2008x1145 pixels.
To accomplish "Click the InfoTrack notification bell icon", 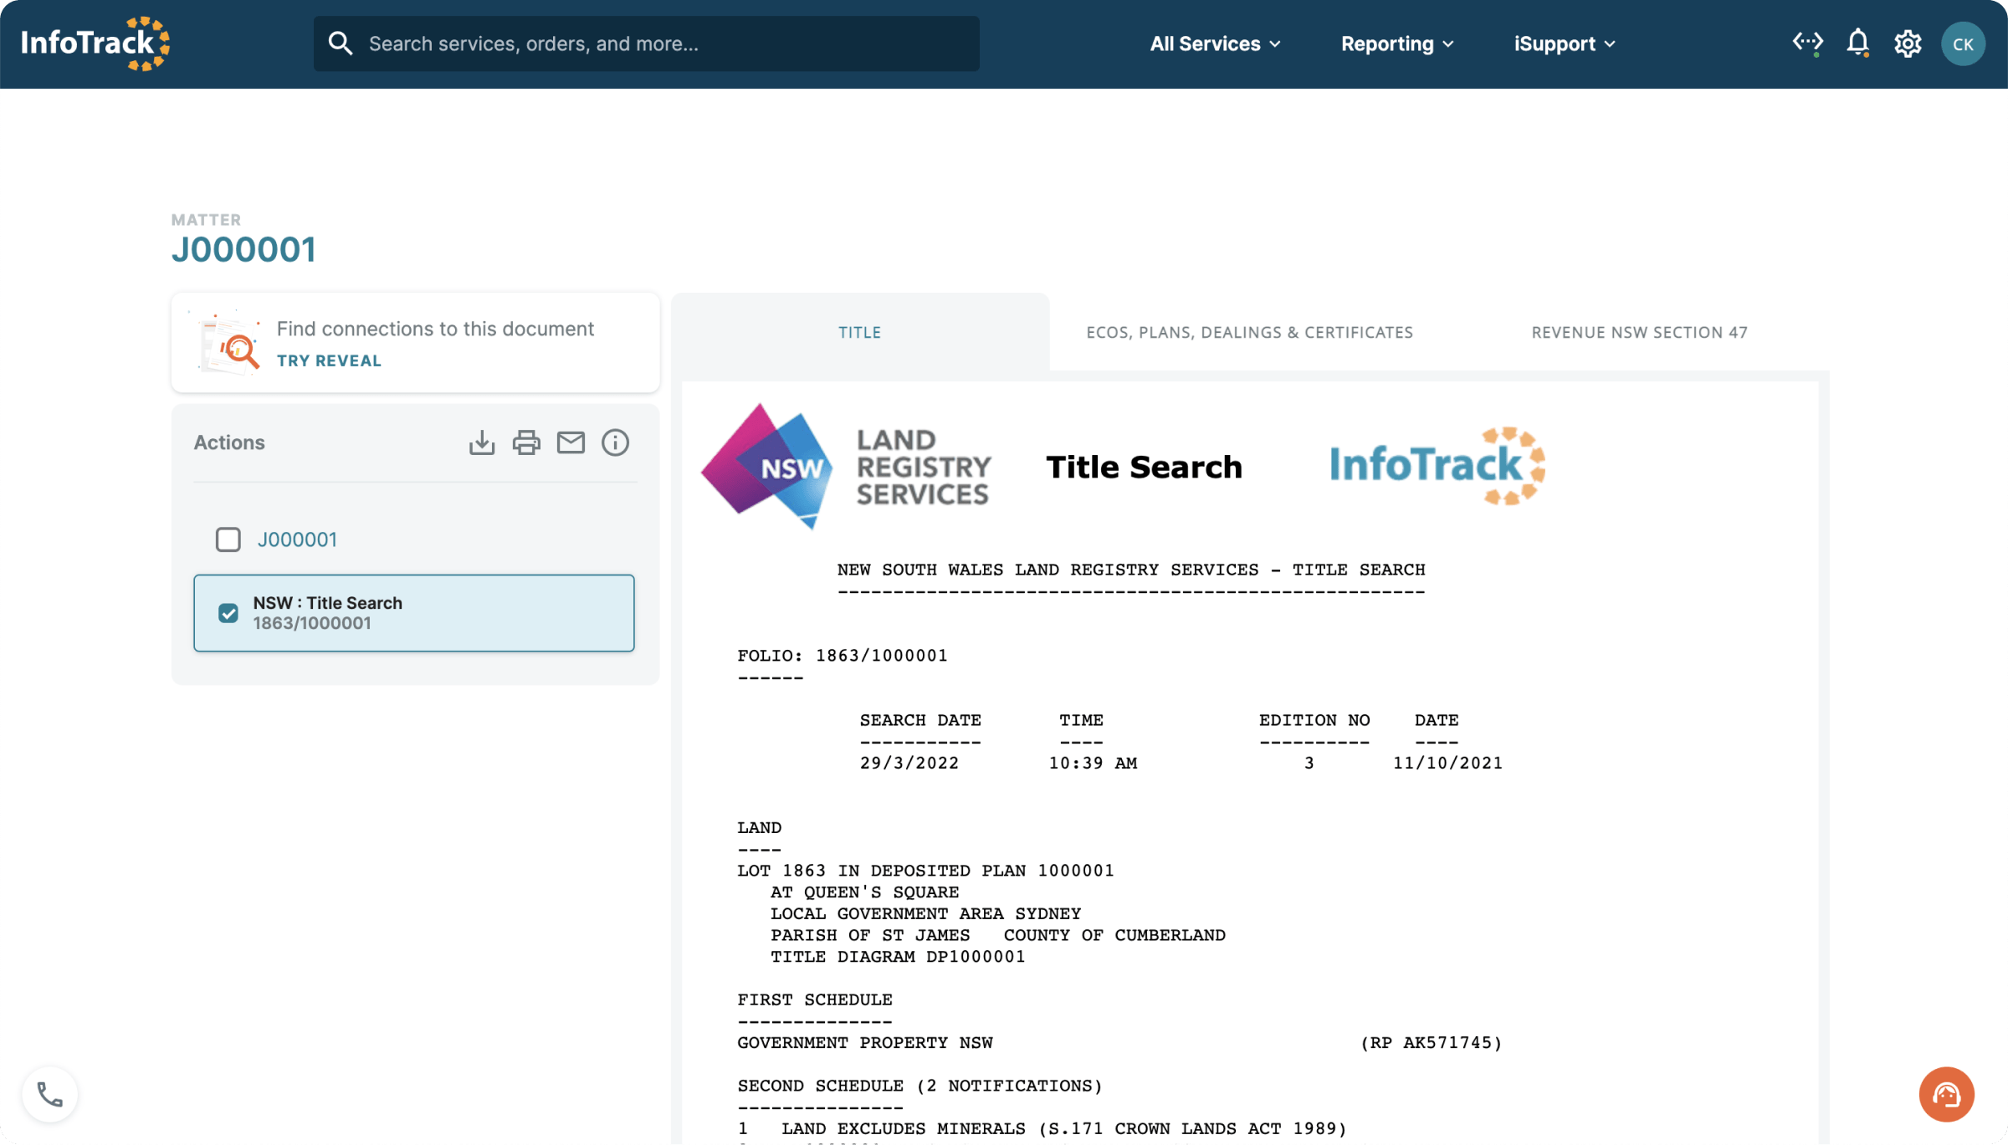I will click(1857, 43).
